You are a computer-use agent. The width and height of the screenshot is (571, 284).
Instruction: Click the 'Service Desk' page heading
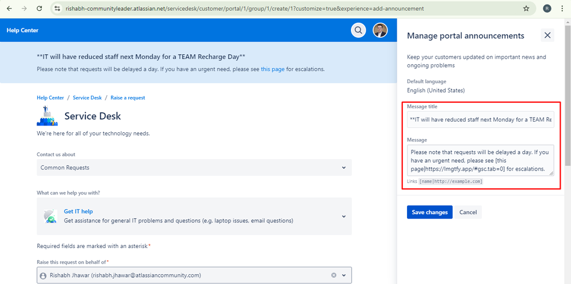(93, 116)
